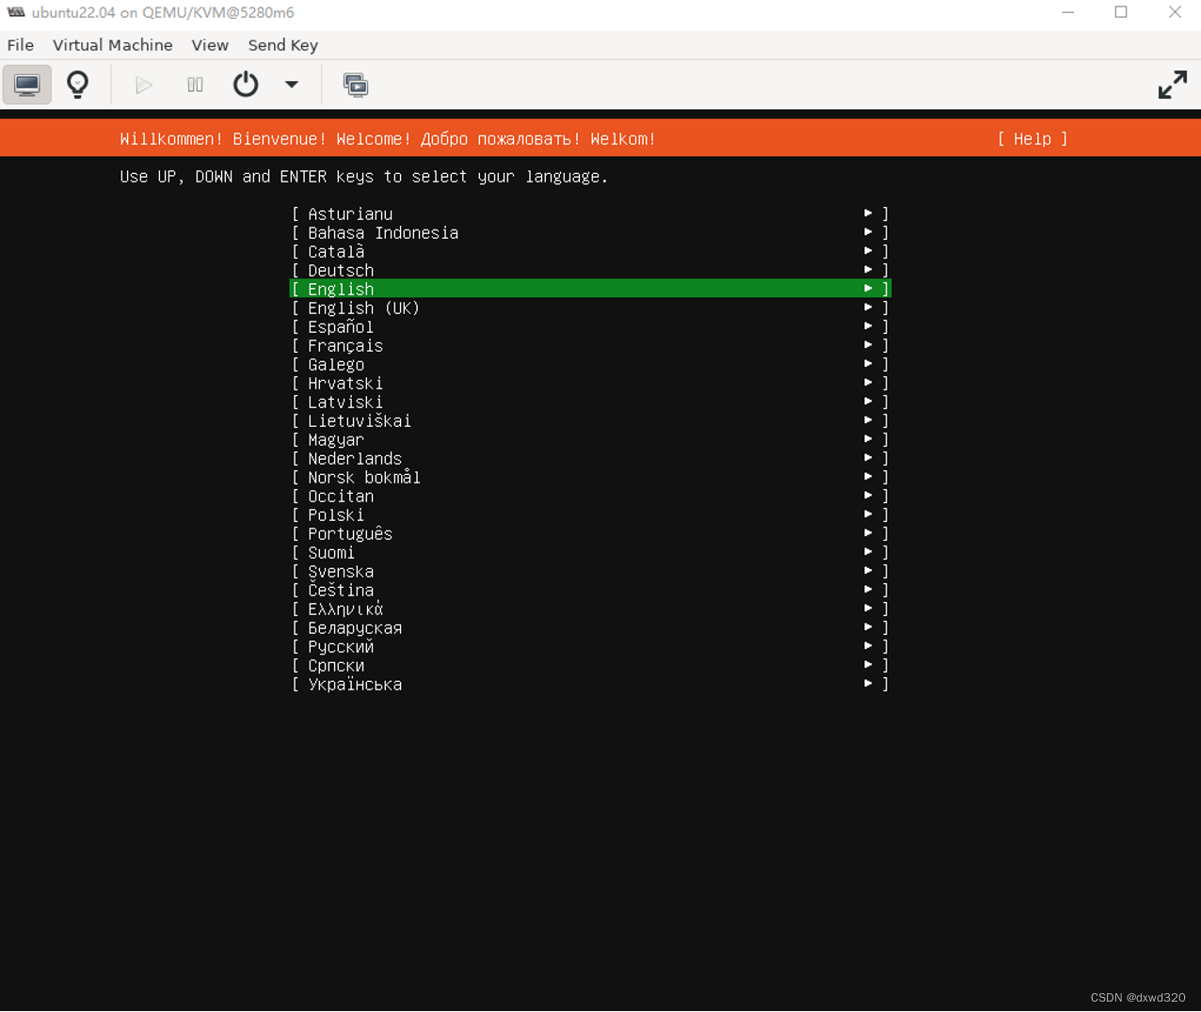Open the Send Key menu
This screenshot has height=1012, width=1201.
click(x=282, y=44)
